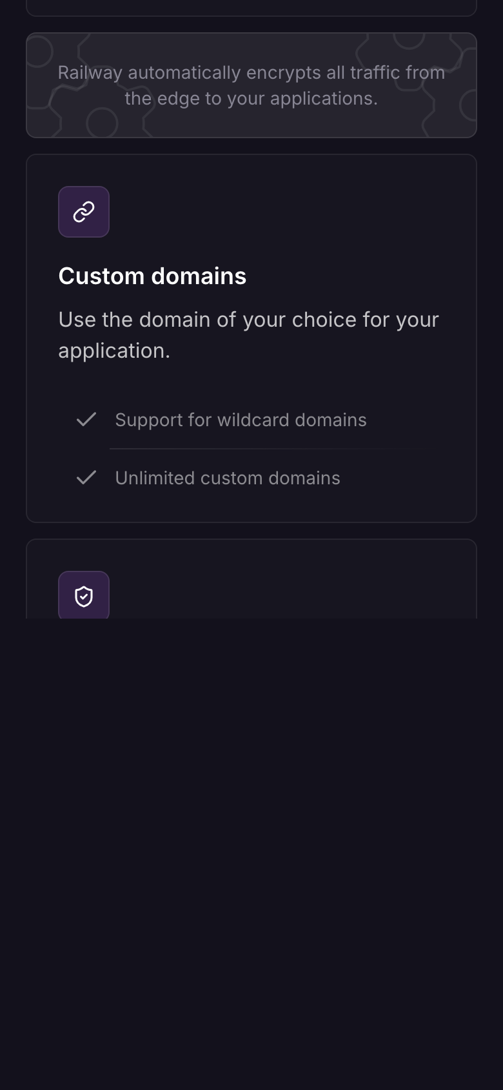Click the word 'application.' in the description
The width and height of the screenshot is (503, 1090).
[x=114, y=351]
